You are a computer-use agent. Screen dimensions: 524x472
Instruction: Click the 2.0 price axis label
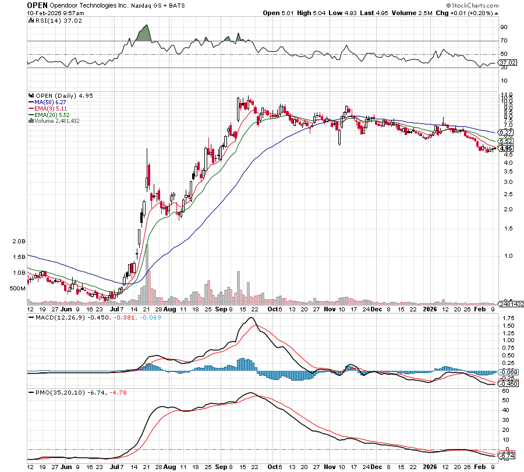(x=508, y=209)
